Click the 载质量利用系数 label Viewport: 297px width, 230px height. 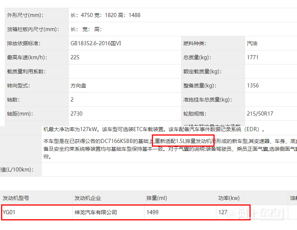pos(26,71)
